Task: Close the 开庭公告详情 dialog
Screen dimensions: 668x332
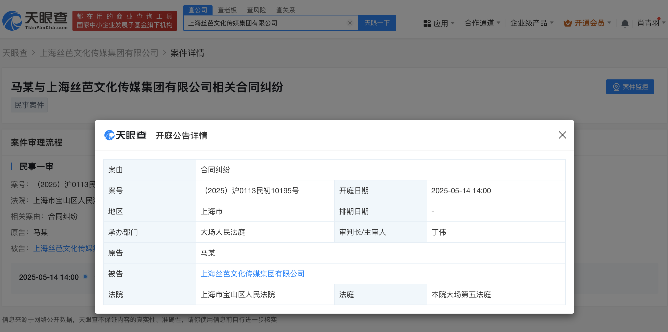Action: 562,135
